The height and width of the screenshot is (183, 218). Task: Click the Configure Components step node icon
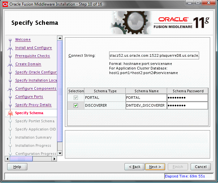[x=10, y=89]
